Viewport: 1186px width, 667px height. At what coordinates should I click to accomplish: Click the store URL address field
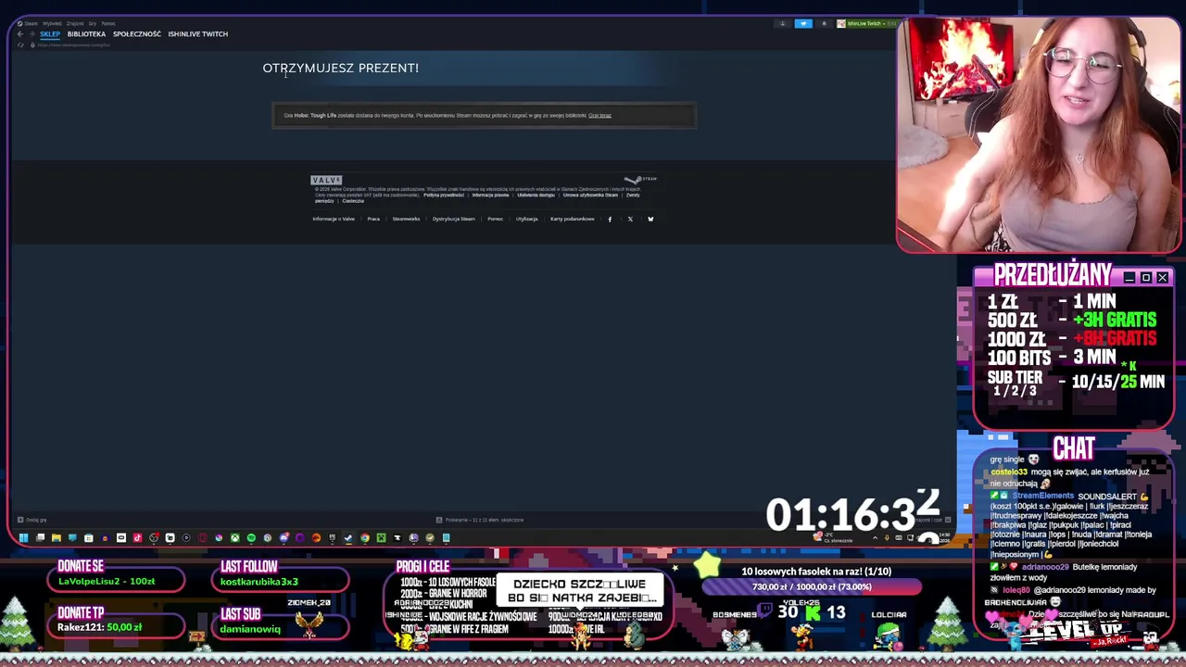click(x=74, y=44)
